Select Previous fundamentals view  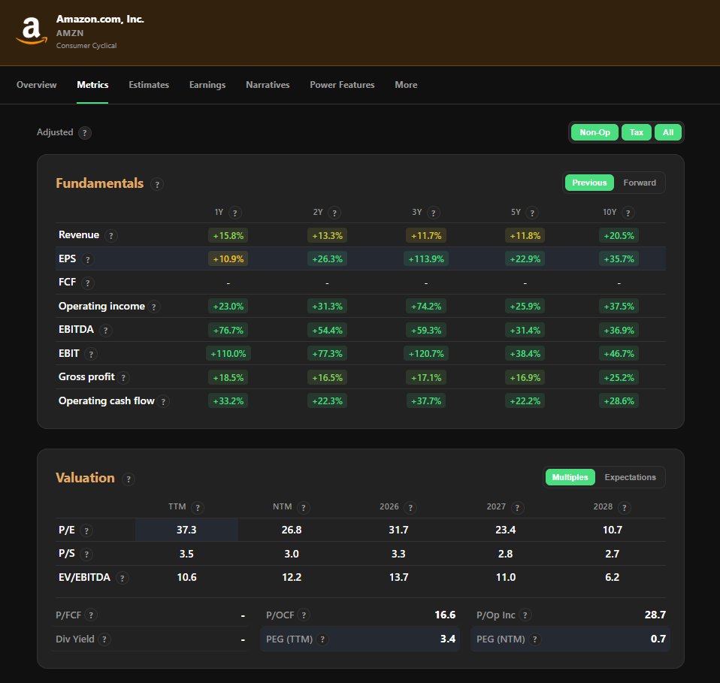(589, 183)
